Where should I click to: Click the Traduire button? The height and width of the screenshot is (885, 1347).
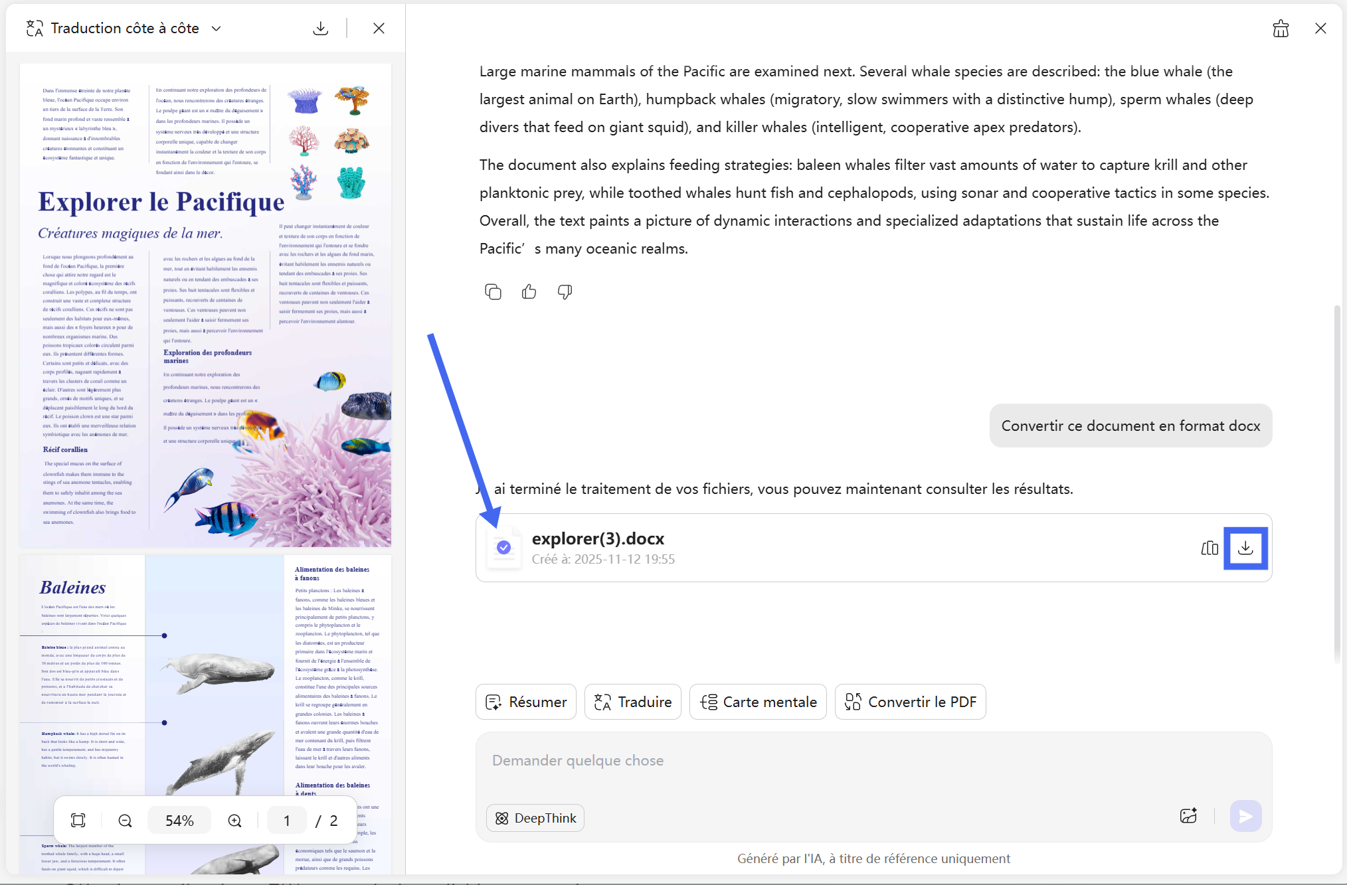[x=633, y=702]
